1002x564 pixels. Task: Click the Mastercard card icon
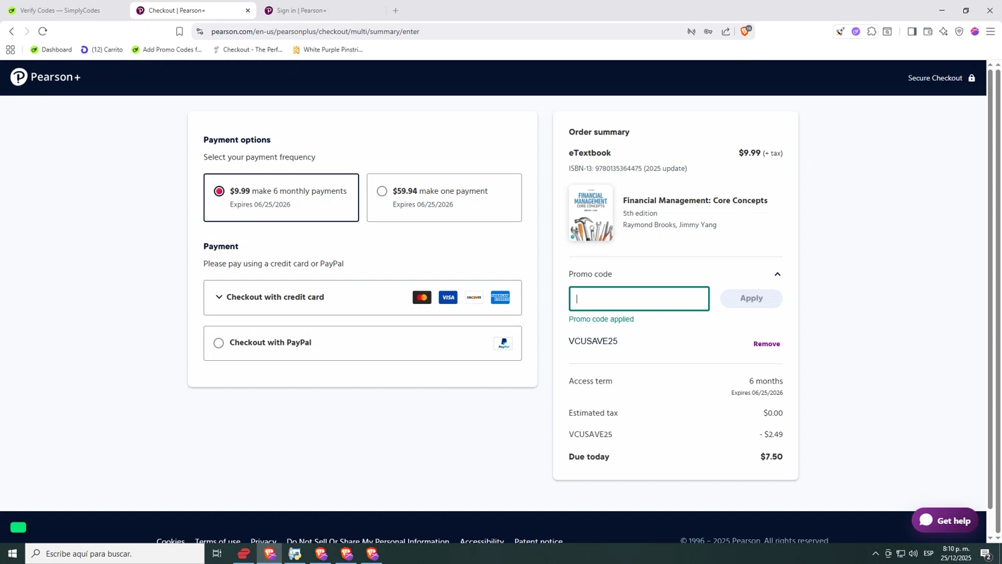pyautogui.click(x=422, y=297)
